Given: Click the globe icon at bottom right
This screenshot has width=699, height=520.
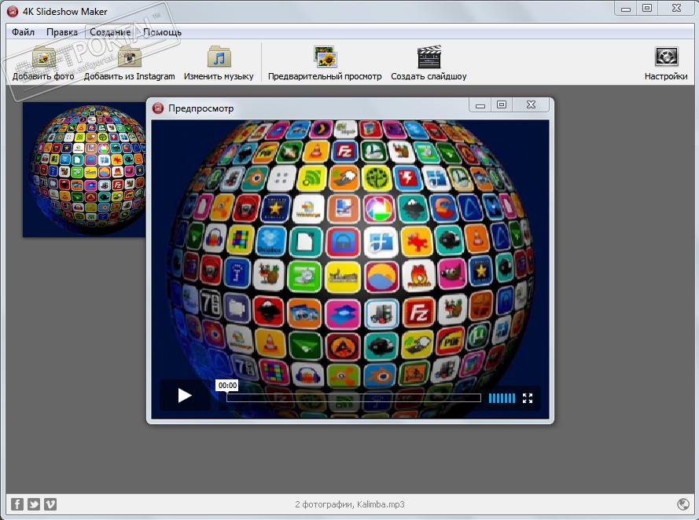Looking at the screenshot, I should [x=683, y=504].
